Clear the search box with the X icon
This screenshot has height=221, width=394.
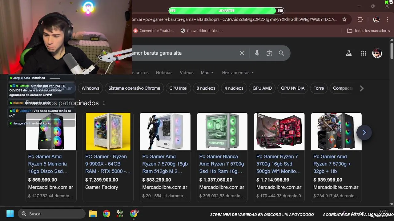click(x=242, y=53)
